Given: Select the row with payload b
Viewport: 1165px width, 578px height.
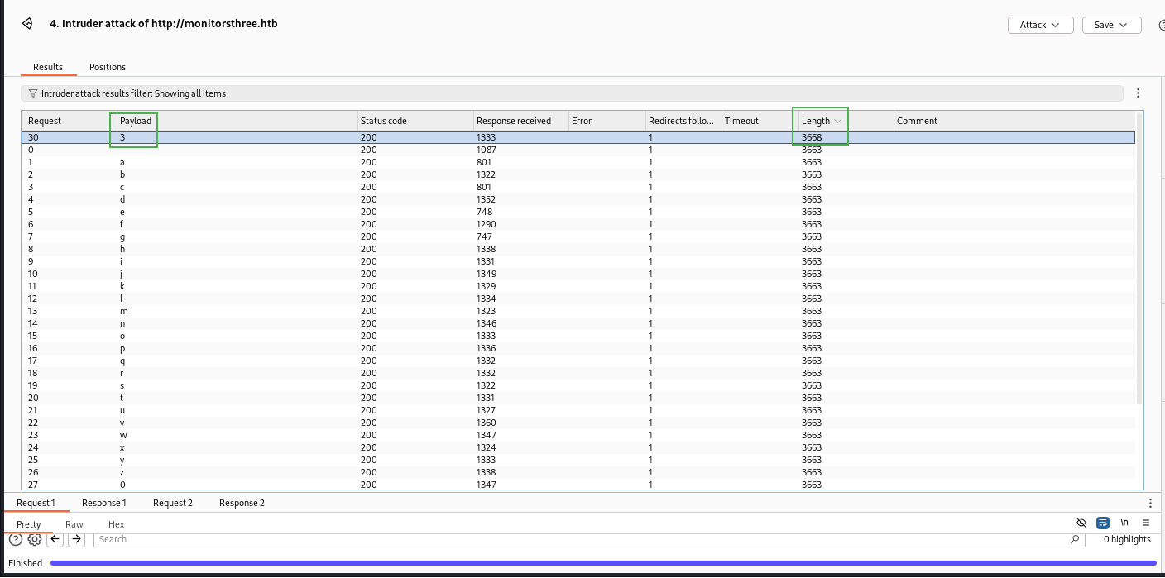Looking at the screenshot, I should [x=578, y=174].
